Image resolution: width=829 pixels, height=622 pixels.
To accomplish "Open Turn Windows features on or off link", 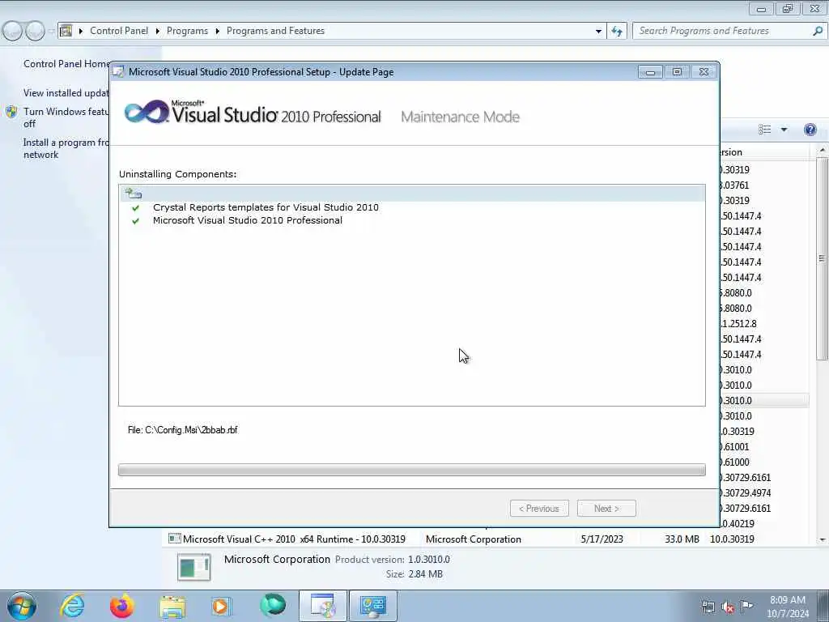I will click(x=66, y=117).
